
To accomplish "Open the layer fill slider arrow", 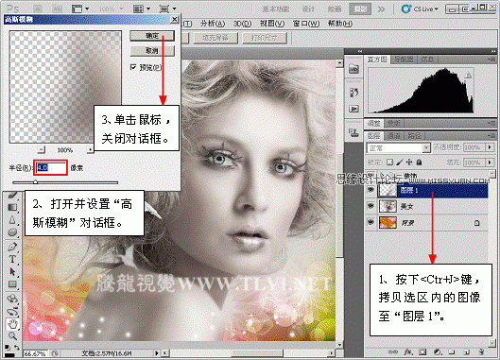I will pos(490,163).
